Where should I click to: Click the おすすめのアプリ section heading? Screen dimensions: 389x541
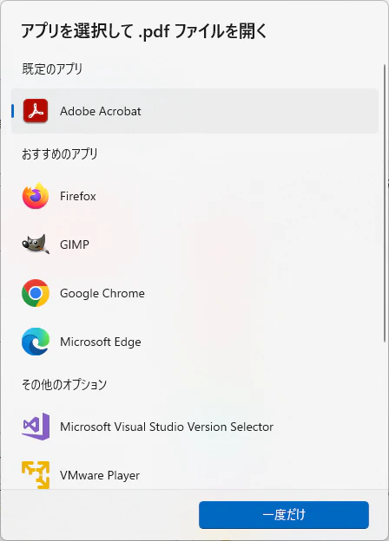(60, 153)
